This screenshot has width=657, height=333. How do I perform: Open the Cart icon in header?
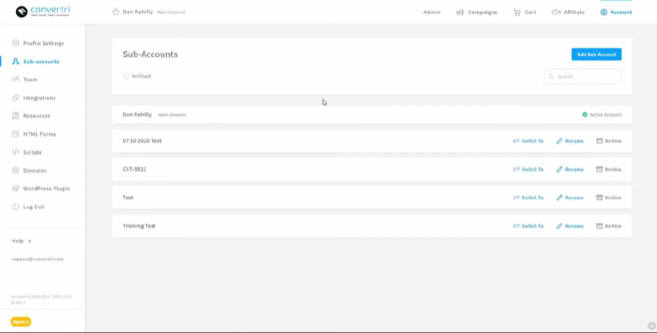pyautogui.click(x=516, y=12)
